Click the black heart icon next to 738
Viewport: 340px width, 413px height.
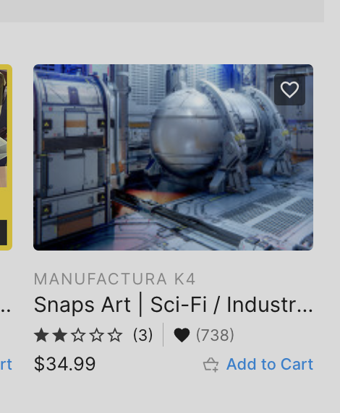(x=182, y=335)
